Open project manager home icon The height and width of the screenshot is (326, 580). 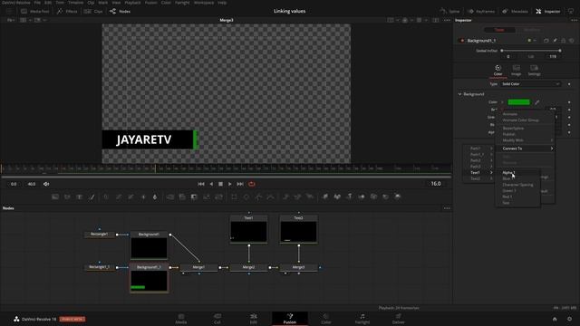555,319
